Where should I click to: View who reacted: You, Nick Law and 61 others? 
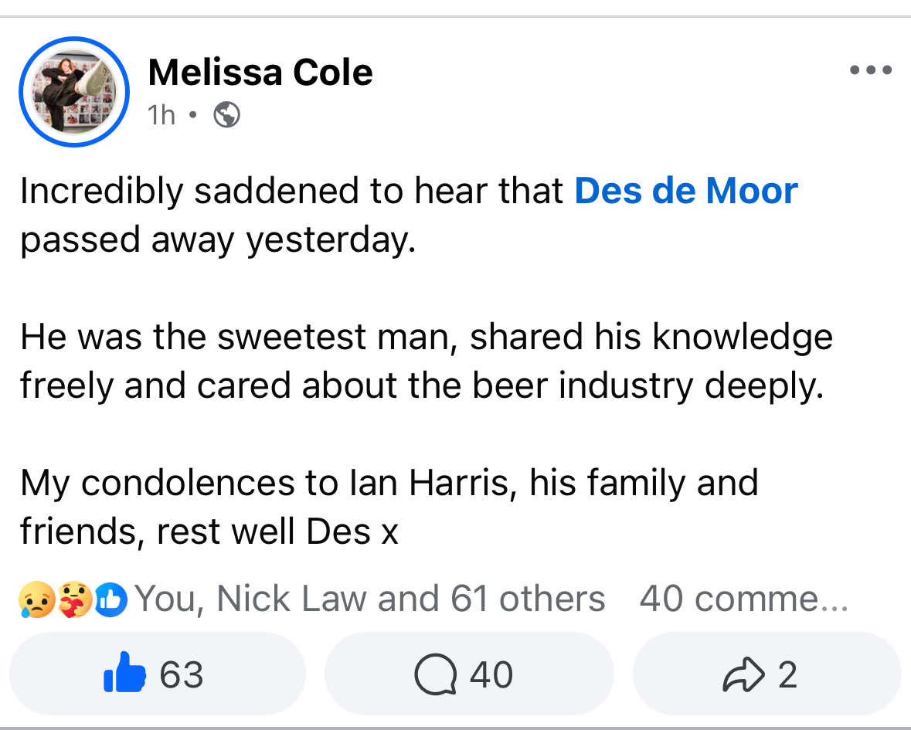pyautogui.click(x=369, y=599)
